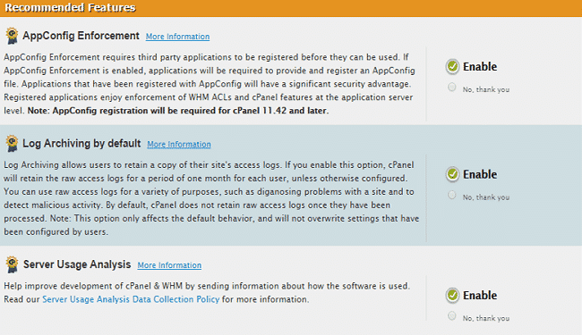The width and height of the screenshot is (582, 335).
Task: Open More Information for Log Archiving
Action: pyautogui.click(x=179, y=145)
